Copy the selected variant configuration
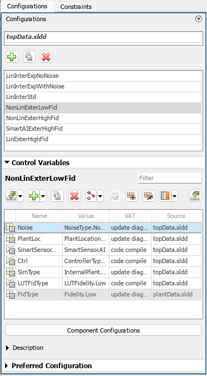Viewport: 207px width, 376px height. pos(29,57)
